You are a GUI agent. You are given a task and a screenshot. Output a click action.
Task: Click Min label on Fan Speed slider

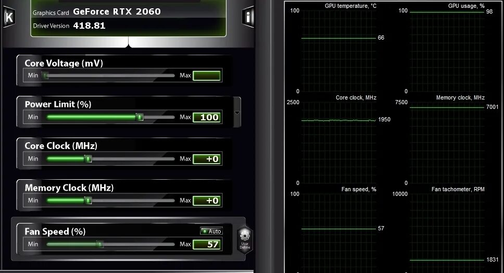click(x=33, y=244)
